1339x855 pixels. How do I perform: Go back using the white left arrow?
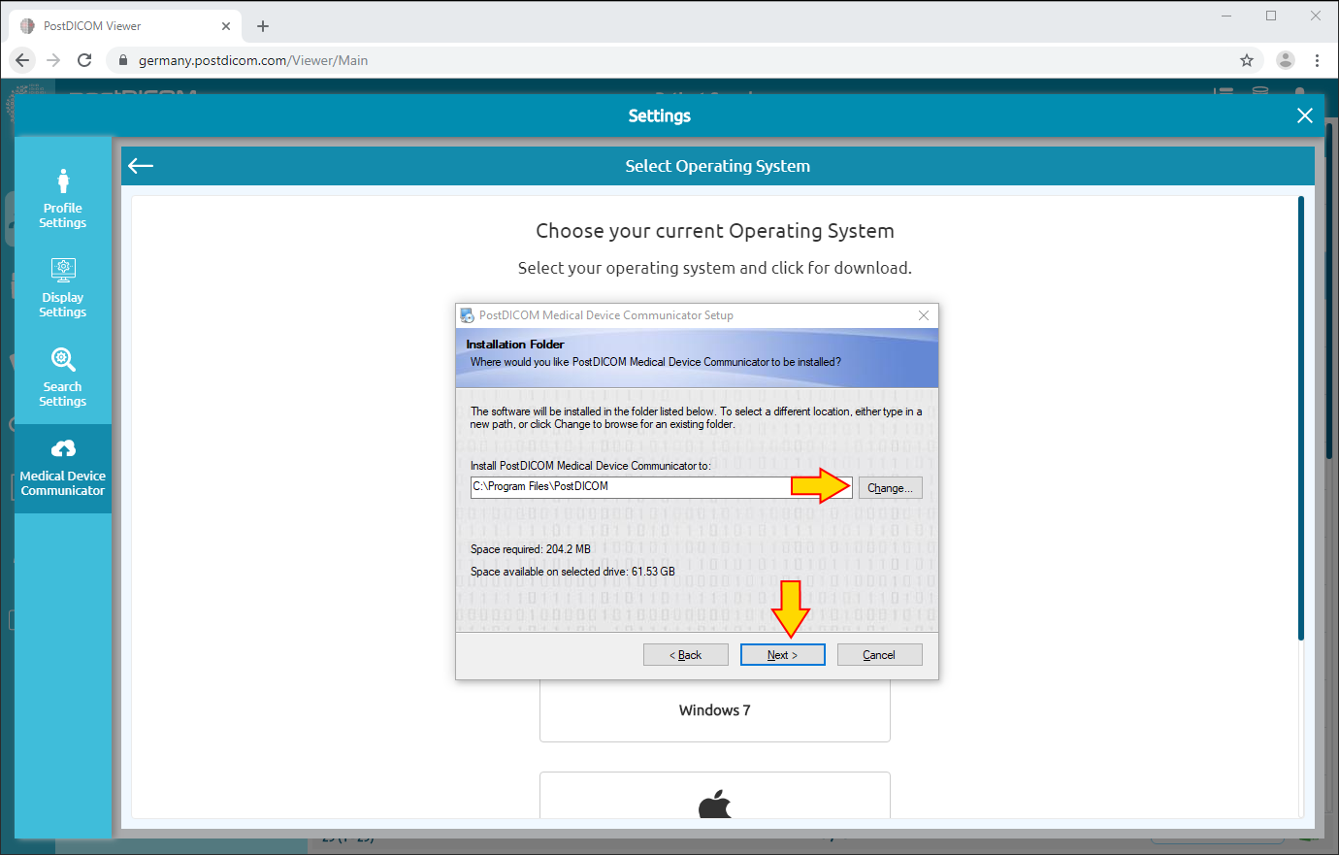coord(141,166)
